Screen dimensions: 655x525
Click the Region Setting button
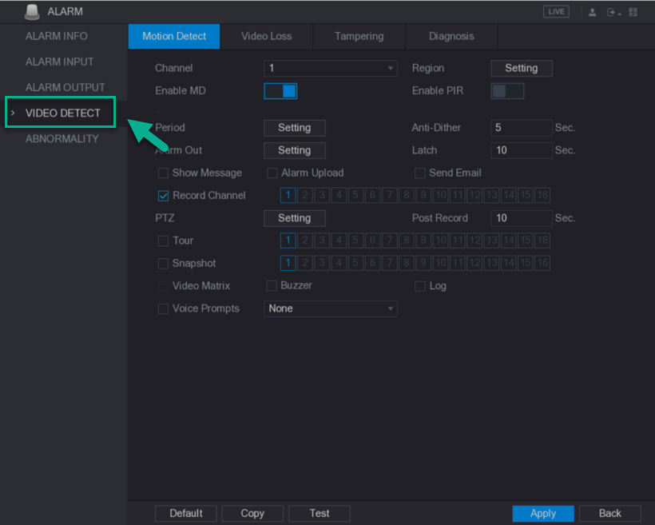tap(522, 68)
